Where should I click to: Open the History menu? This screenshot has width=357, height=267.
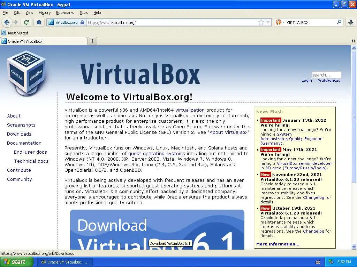[x=44, y=13]
